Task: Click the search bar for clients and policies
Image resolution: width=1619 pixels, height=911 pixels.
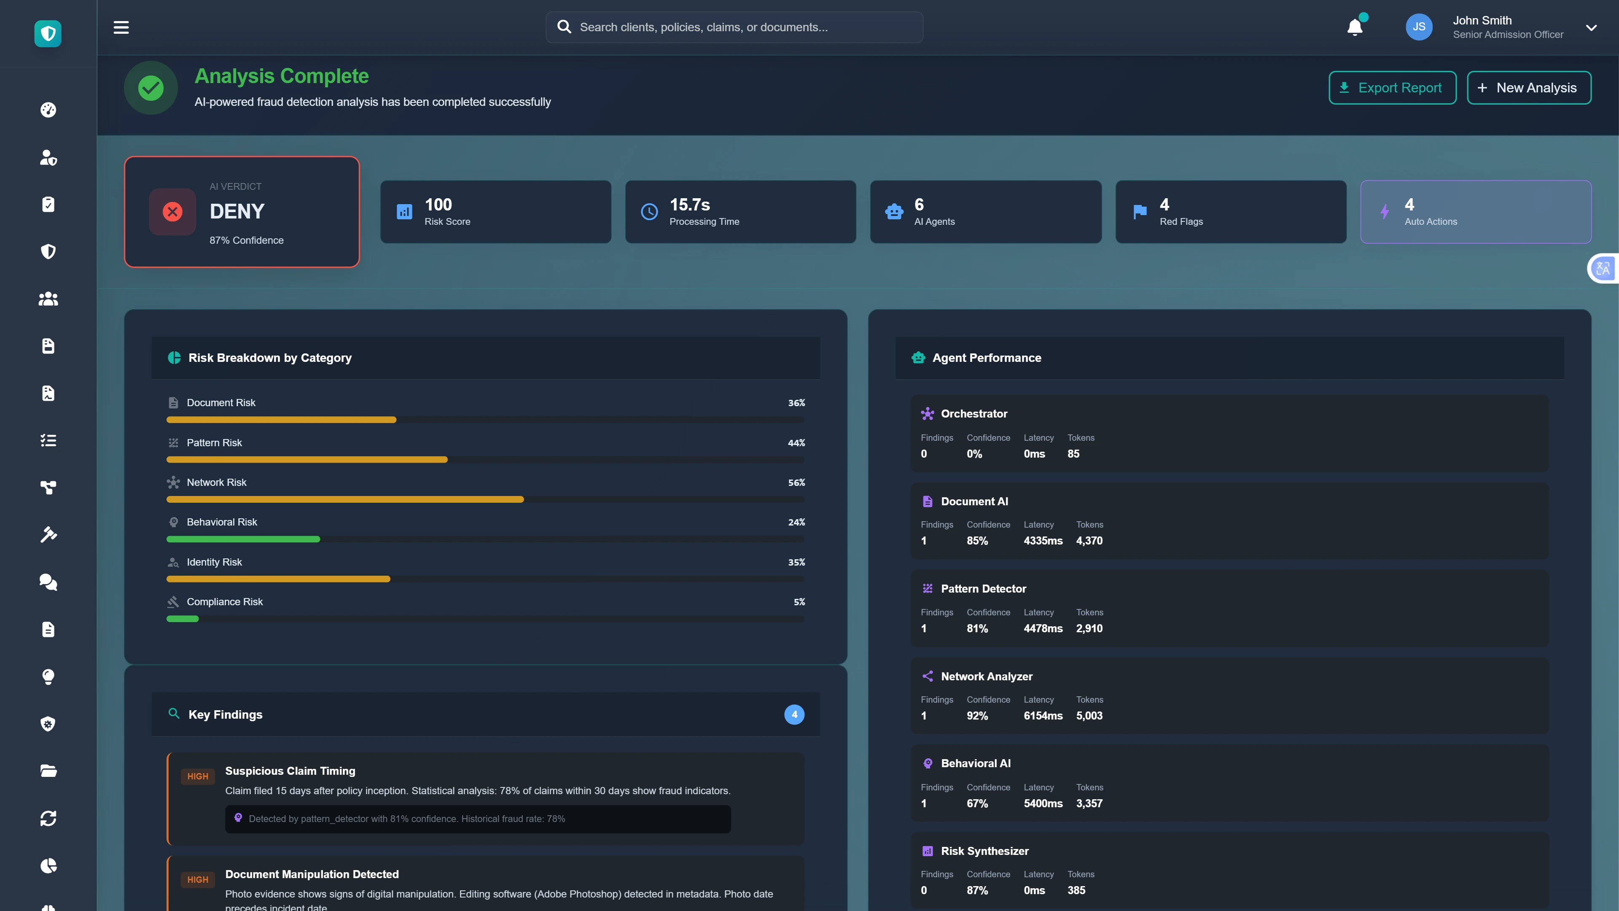Action: [x=734, y=27]
